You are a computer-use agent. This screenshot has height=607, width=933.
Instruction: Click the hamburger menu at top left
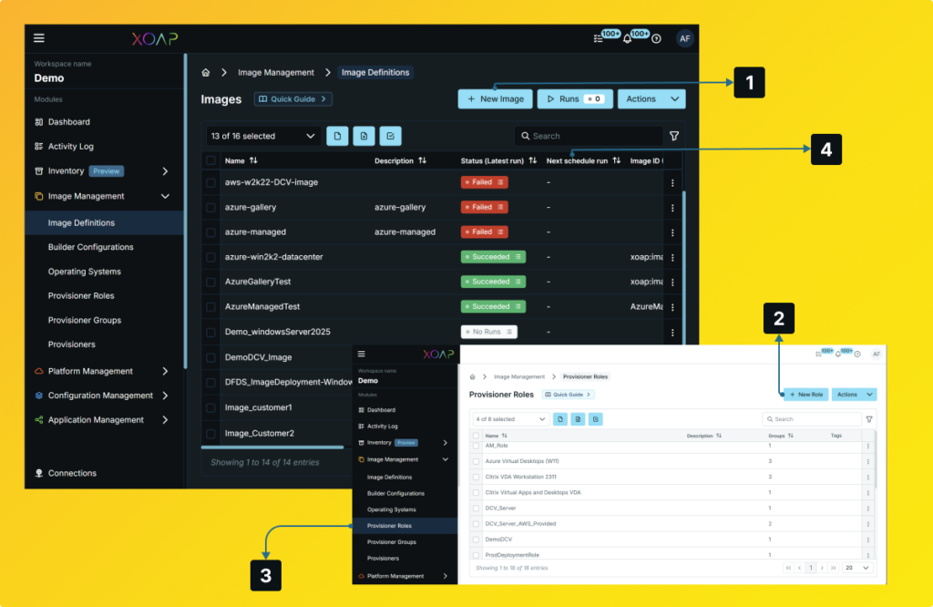pyautogui.click(x=38, y=37)
